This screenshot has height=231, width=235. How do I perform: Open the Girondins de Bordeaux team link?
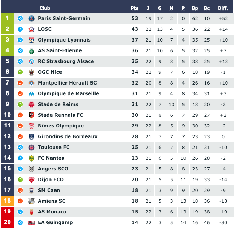point(68,137)
